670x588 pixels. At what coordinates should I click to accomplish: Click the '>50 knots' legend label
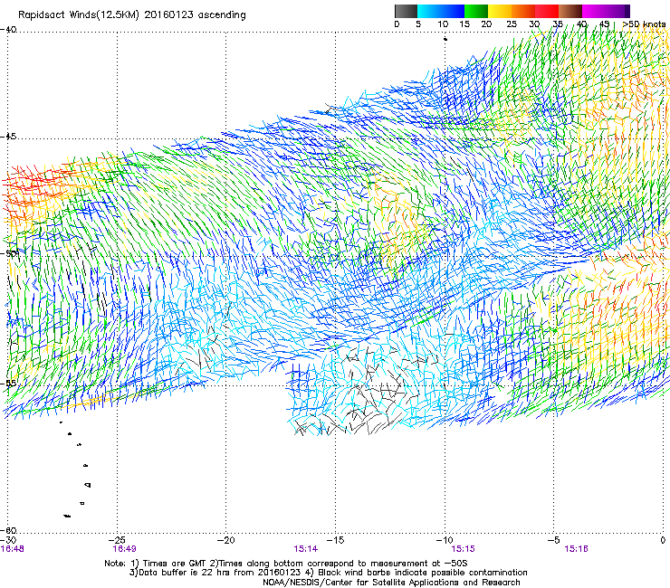[644, 24]
